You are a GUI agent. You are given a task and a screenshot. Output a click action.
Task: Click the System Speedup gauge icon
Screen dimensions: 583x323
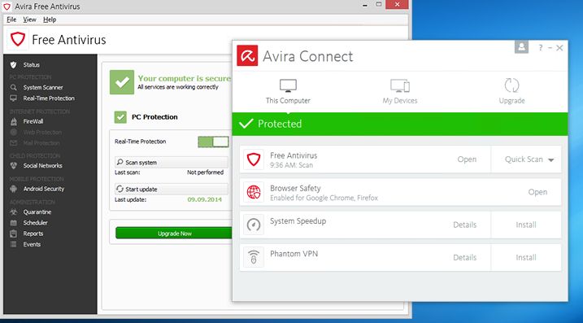click(x=254, y=225)
